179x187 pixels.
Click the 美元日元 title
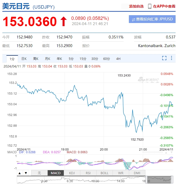[16, 6]
